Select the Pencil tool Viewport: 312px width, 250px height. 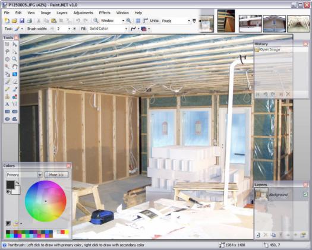pyautogui.click(x=7, y=89)
